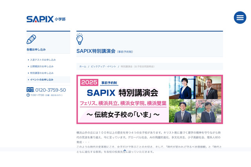251x167 pixels.
Task: Open 公開模試のお申し込み link
Action: coord(42,66)
